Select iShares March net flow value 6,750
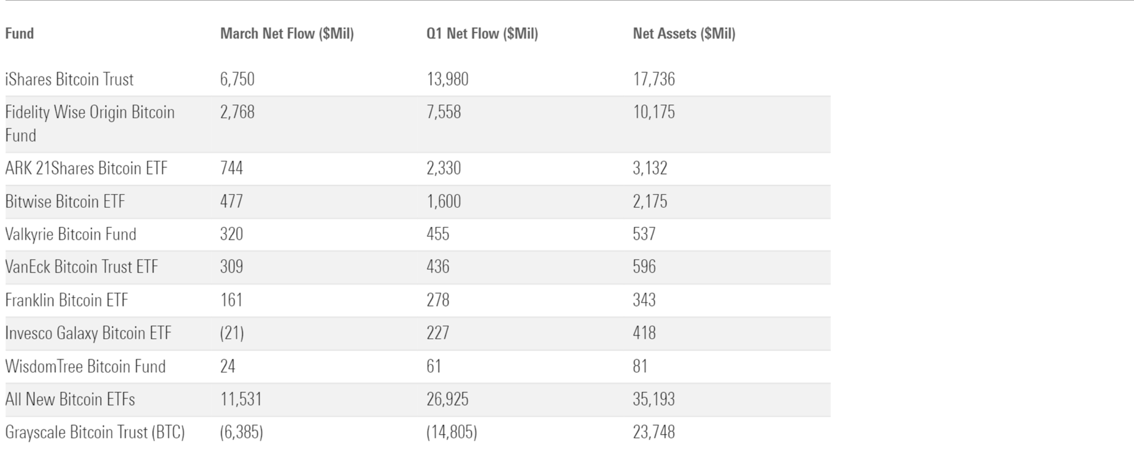1134x471 pixels. 237,79
